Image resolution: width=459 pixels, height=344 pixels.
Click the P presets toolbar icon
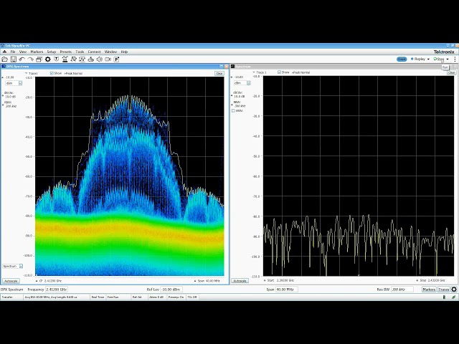(116, 59)
